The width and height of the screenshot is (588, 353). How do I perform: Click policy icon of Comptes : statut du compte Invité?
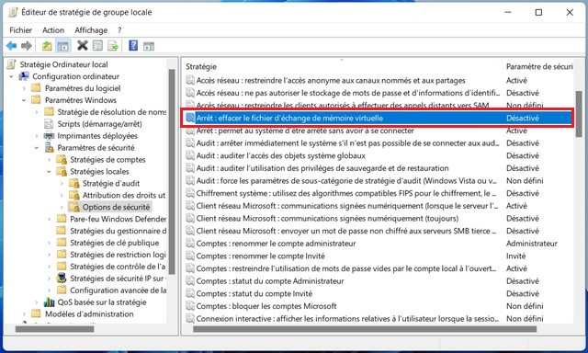pyautogui.click(x=190, y=294)
